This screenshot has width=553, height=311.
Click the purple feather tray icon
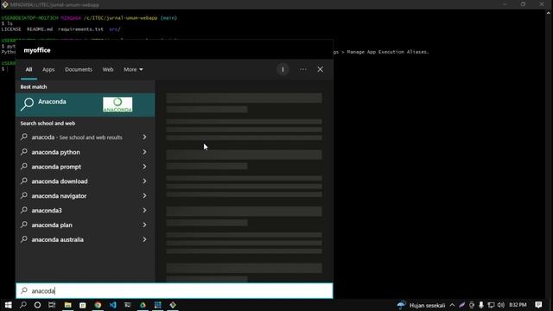(461, 305)
